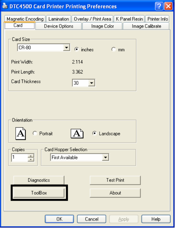The width and height of the screenshot is (175, 228).
Task: Select the inches unit radio button
Action: point(77,49)
